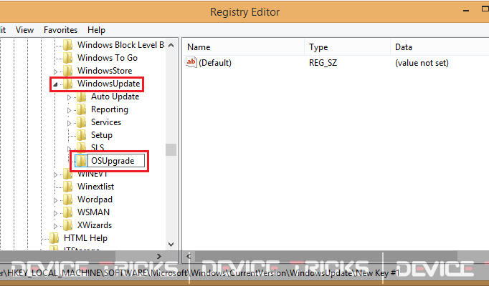The width and height of the screenshot is (489, 286).
Task: Expand the Wordpad key
Action: 55,200
